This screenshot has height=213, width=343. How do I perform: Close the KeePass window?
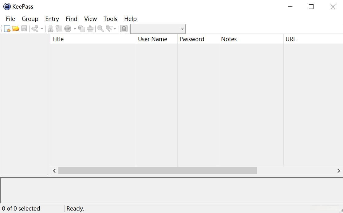tap(333, 6)
